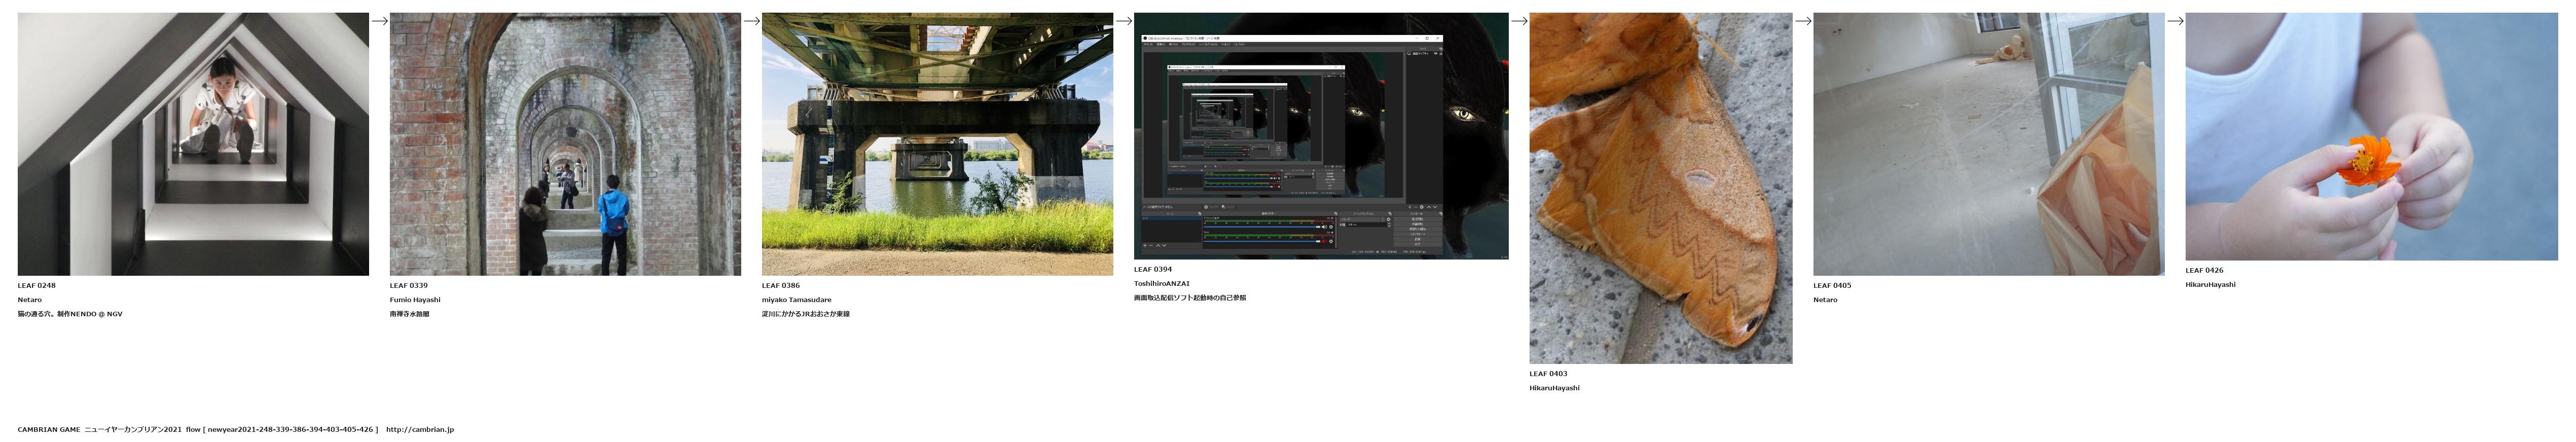Open the child holding orange flower photo
The image size is (2576, 442).
[x=2371, y=136]
